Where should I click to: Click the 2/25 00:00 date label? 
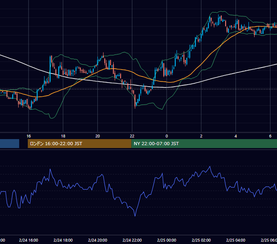pos(167,240)
